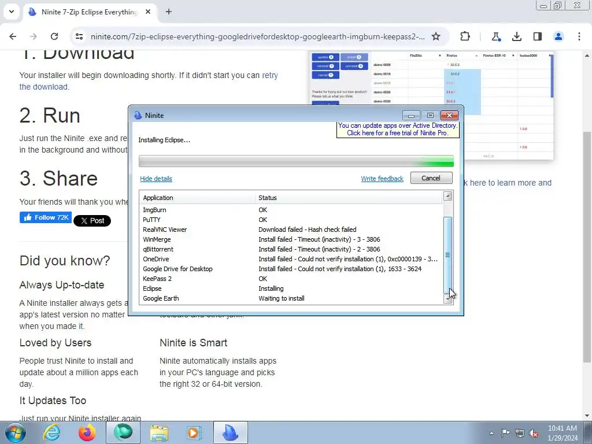Viewport: 592px width, 444px height.
Task: Click the browser forward arrow
Action: point(33,36)
